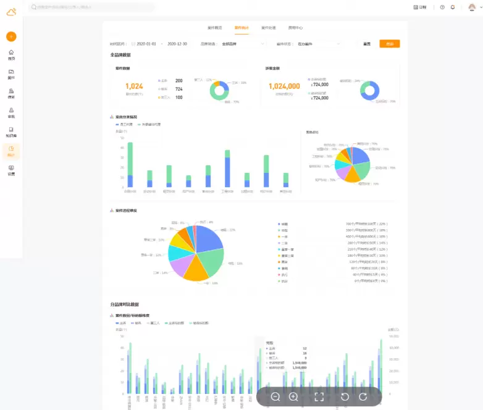Go to Knowledge Base in sidebar
The image size is (483, 410).
coord(11,132)
